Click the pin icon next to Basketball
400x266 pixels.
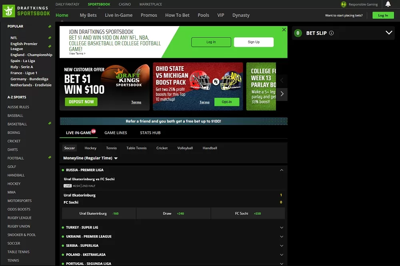point(50,123)
